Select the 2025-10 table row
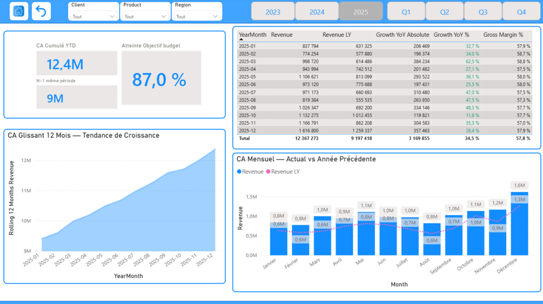Screen dimensions: 543x304 tap(384, 115)
